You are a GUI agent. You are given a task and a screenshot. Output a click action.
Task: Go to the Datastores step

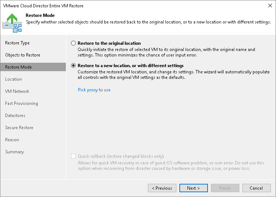(x=15, y=116)
